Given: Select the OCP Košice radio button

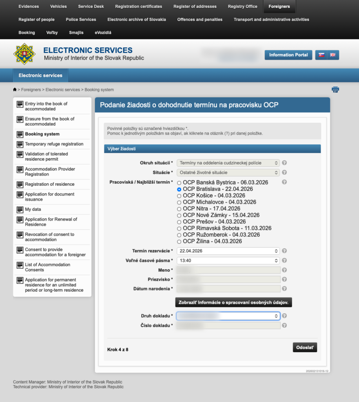Looking at the screenshot, I should pyautogui.click(x=179, y=196).
